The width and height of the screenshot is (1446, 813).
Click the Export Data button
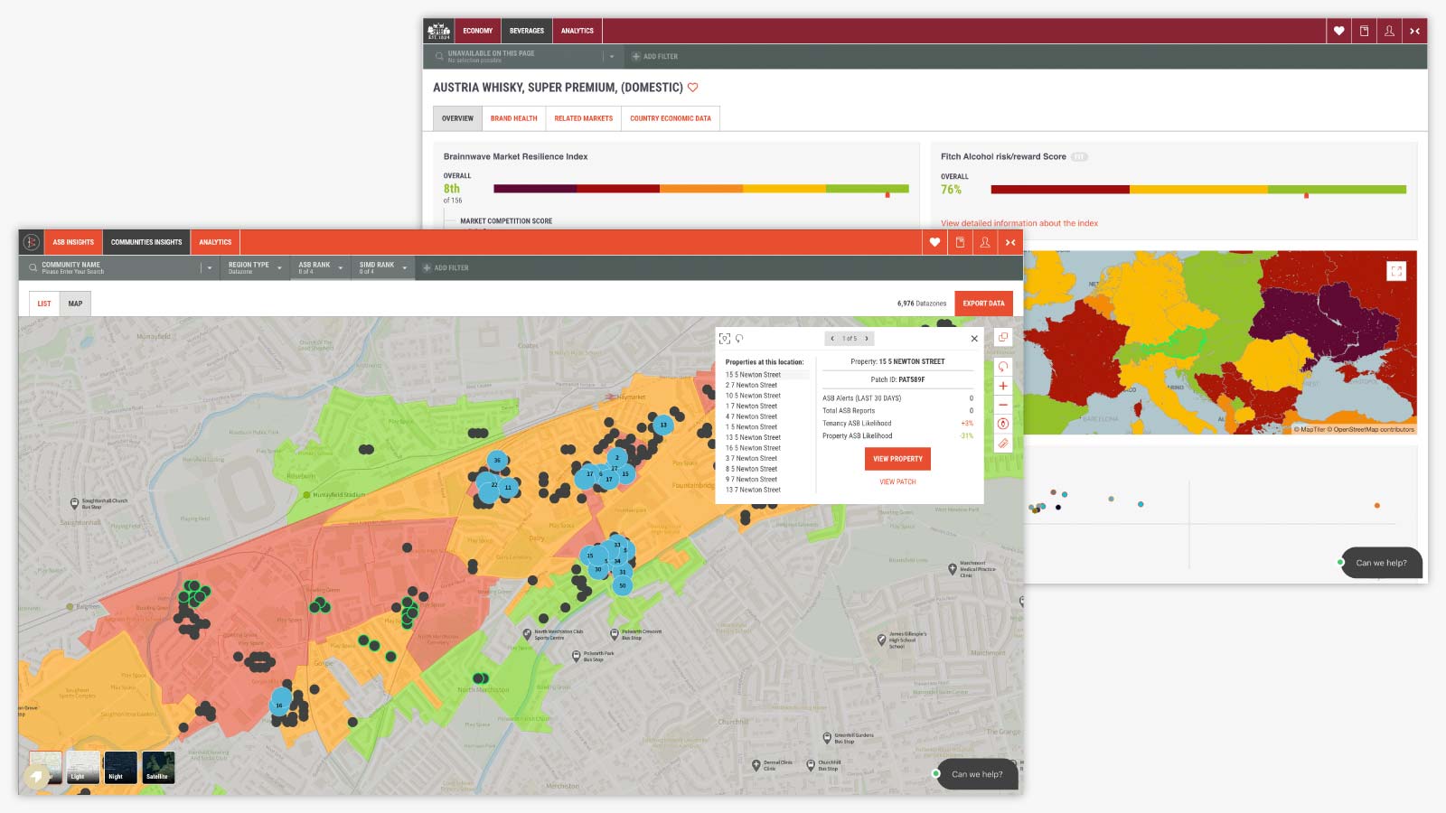point(983,304)
